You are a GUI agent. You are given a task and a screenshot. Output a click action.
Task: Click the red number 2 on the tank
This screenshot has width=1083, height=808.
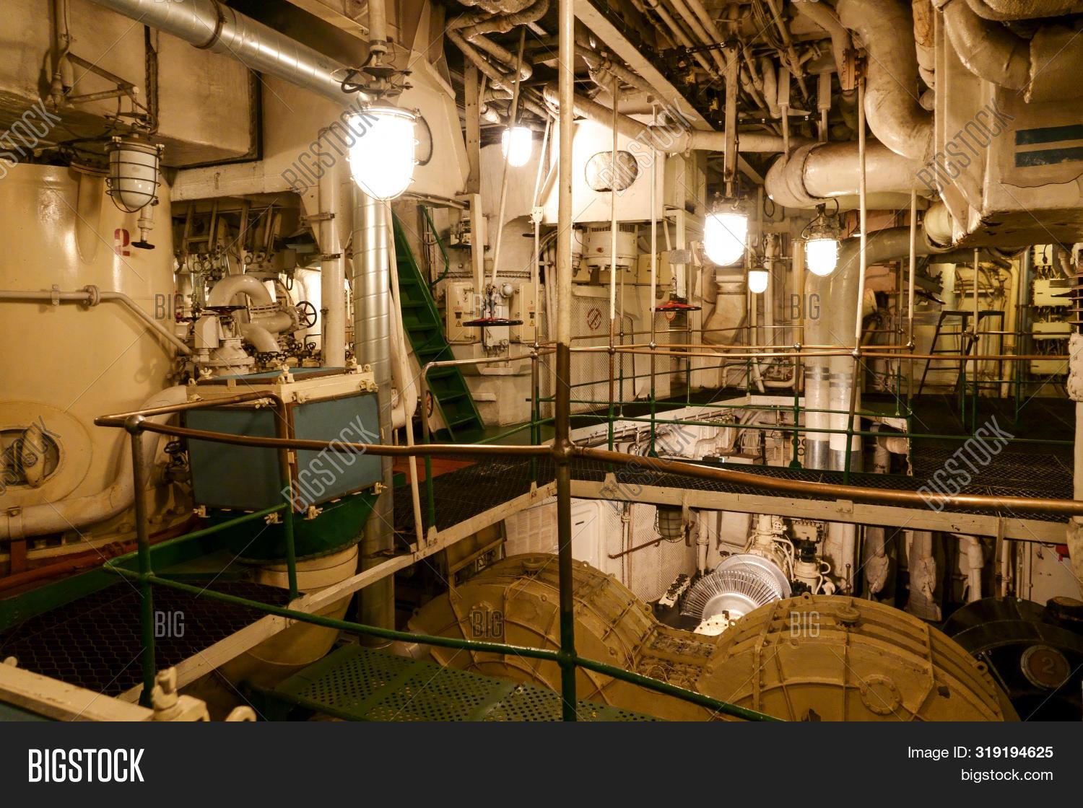pyautogui.click(x=121, y=242)
